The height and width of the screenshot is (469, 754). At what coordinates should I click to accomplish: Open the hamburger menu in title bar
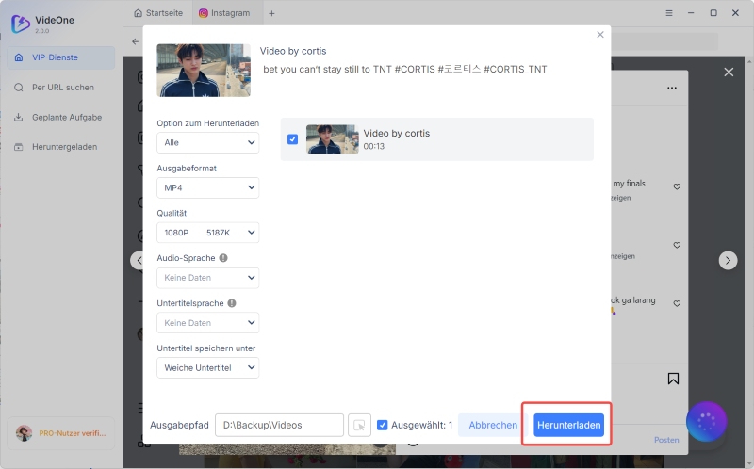tap(669, 13)
